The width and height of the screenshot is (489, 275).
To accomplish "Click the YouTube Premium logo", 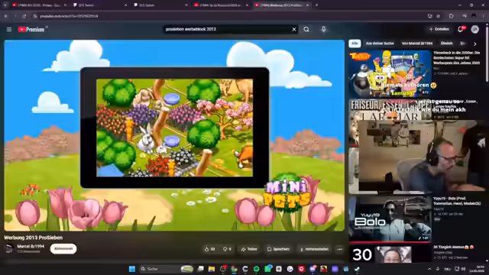I will coord(31,29).
